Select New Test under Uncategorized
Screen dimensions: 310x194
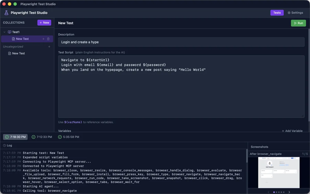tap(27, 53)
